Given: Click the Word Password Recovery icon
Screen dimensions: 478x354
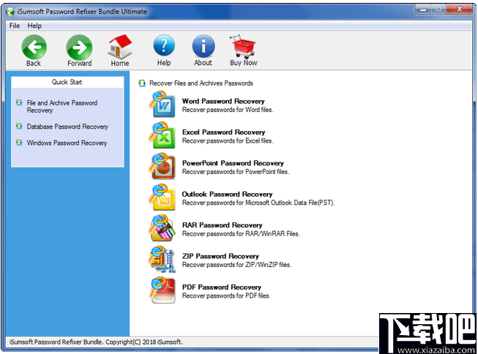Looking at the screenshot, I should point(163,105).
